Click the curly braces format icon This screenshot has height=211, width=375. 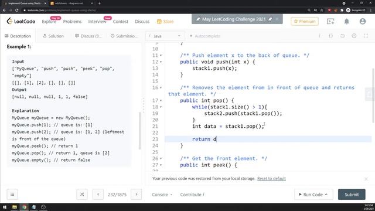(x=330, y=36)
